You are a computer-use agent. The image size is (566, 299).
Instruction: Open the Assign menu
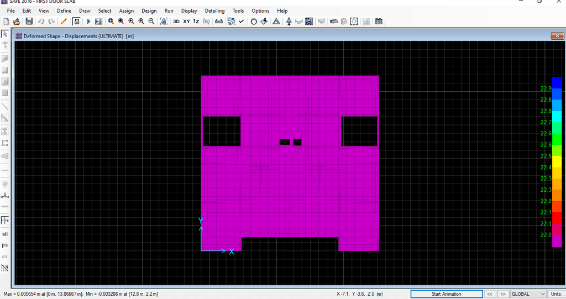tap(127, 11)
